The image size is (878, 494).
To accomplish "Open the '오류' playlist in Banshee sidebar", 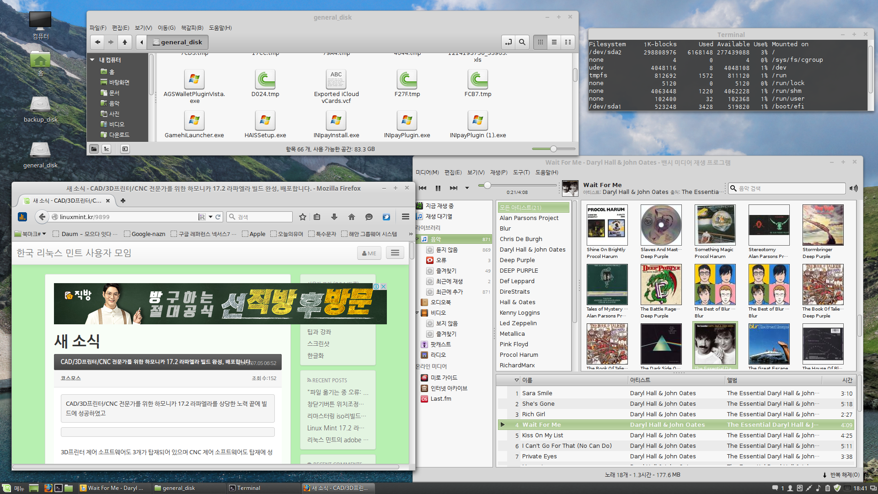I will coord(441,260).
